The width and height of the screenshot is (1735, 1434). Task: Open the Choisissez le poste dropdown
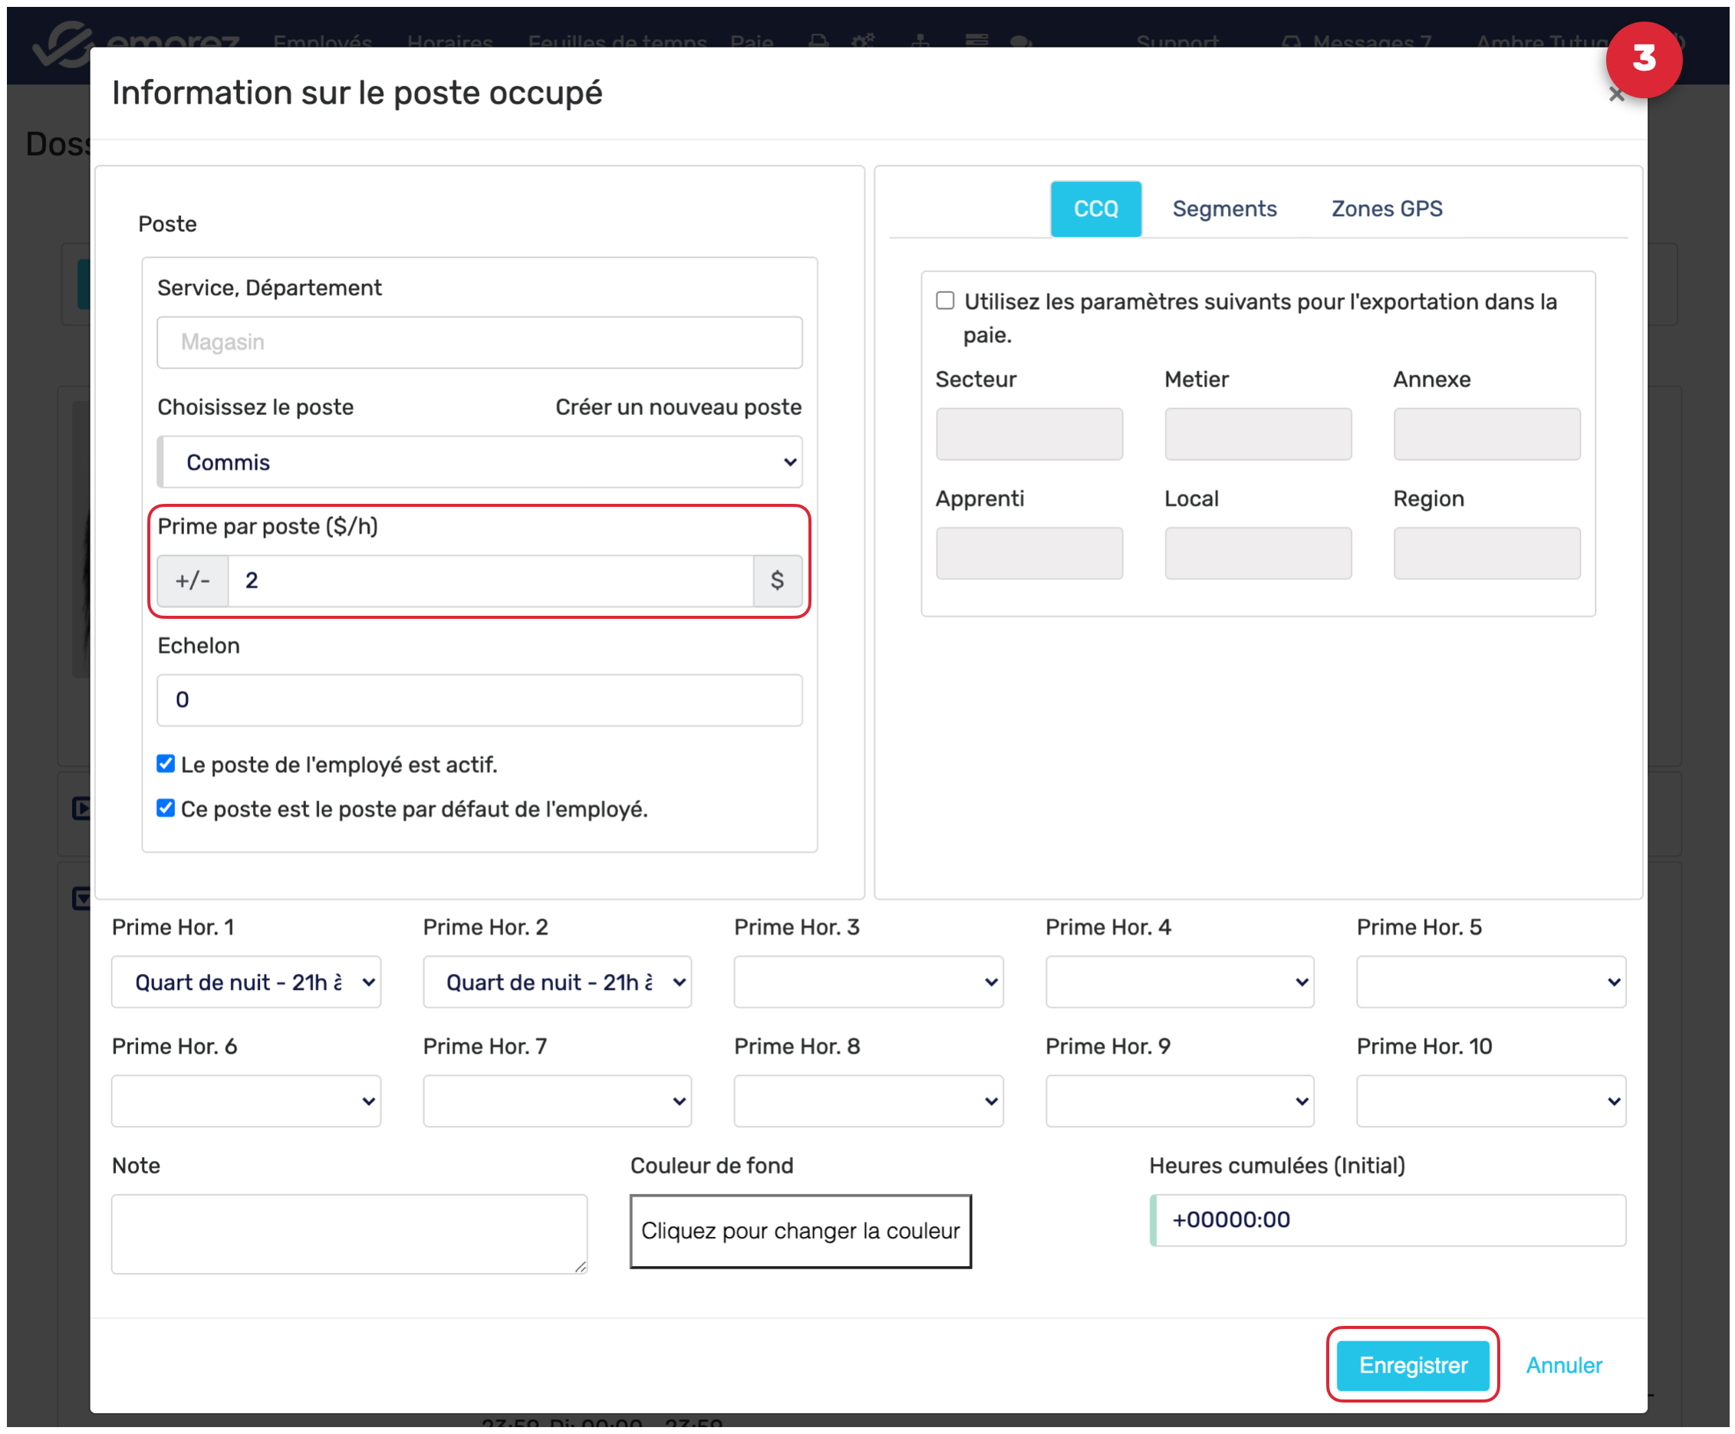pos(479,462)
